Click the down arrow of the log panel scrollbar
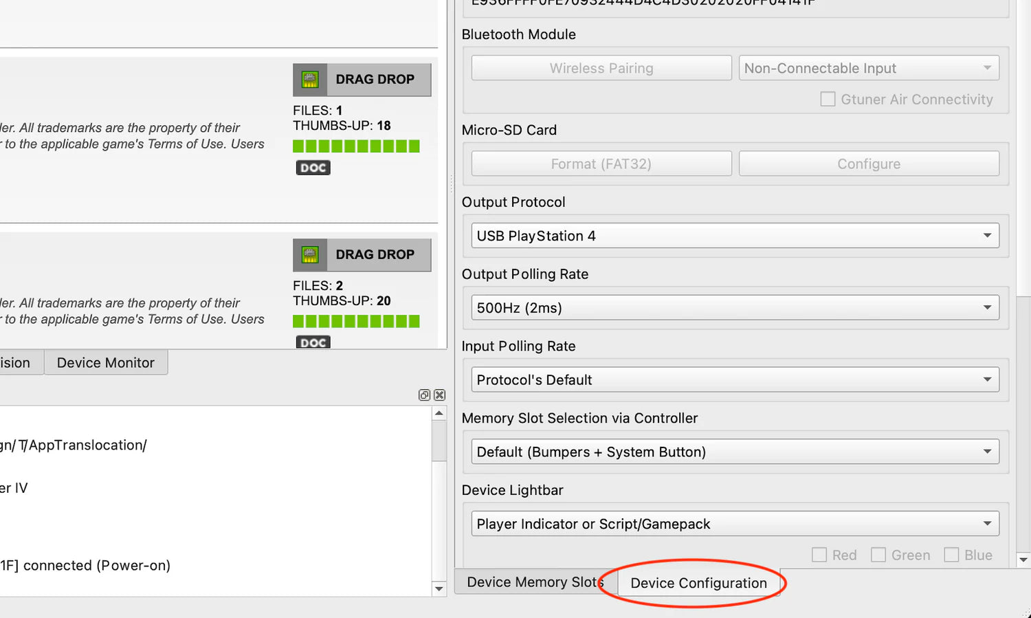Image resolution: width=1031 pixels, height=618 pixels. (439, 588)
